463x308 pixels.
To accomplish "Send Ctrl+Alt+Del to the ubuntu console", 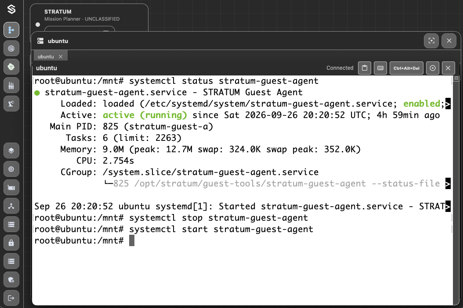I will pyautogui.click(x=406, y=68).
